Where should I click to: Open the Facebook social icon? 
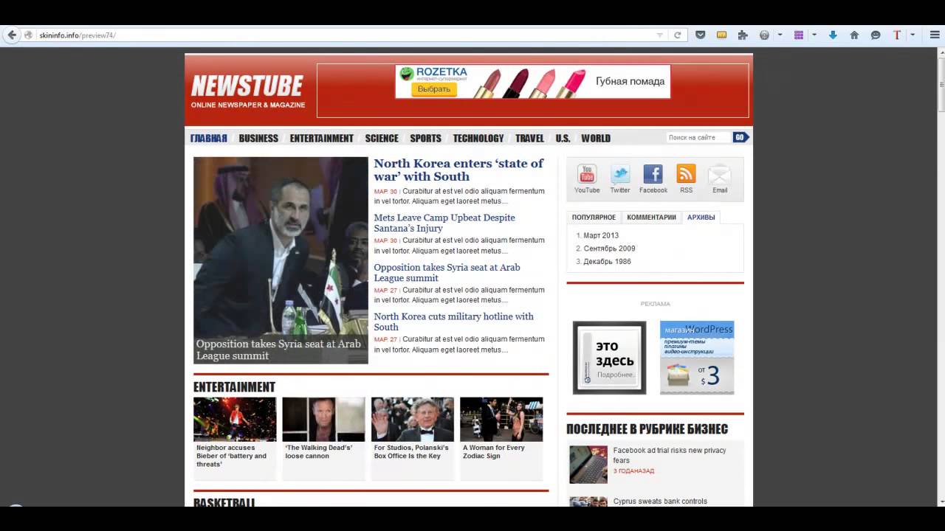pos(653,174)
